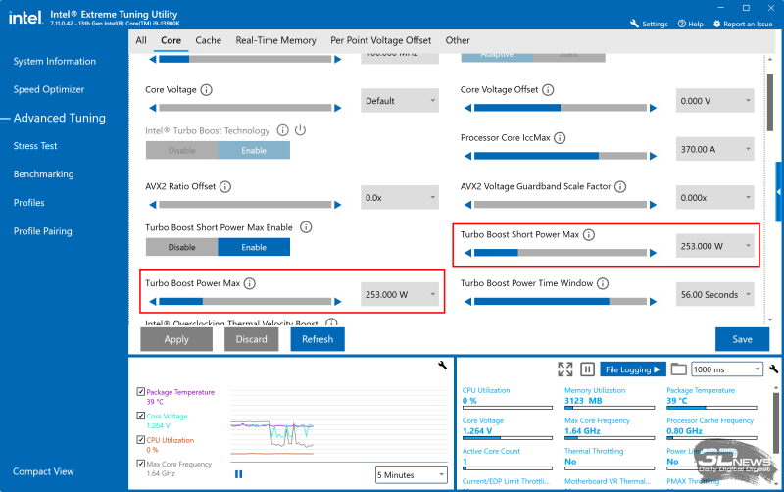
Task: Open Settings in the title bar
Action: tap(649, 24)
